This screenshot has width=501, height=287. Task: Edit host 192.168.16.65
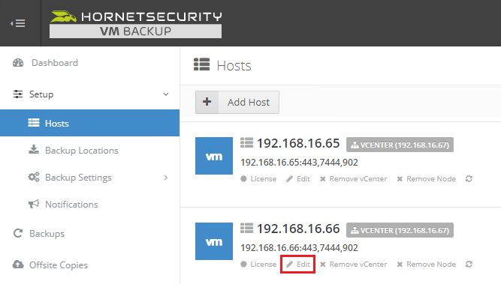coord(298,179)
